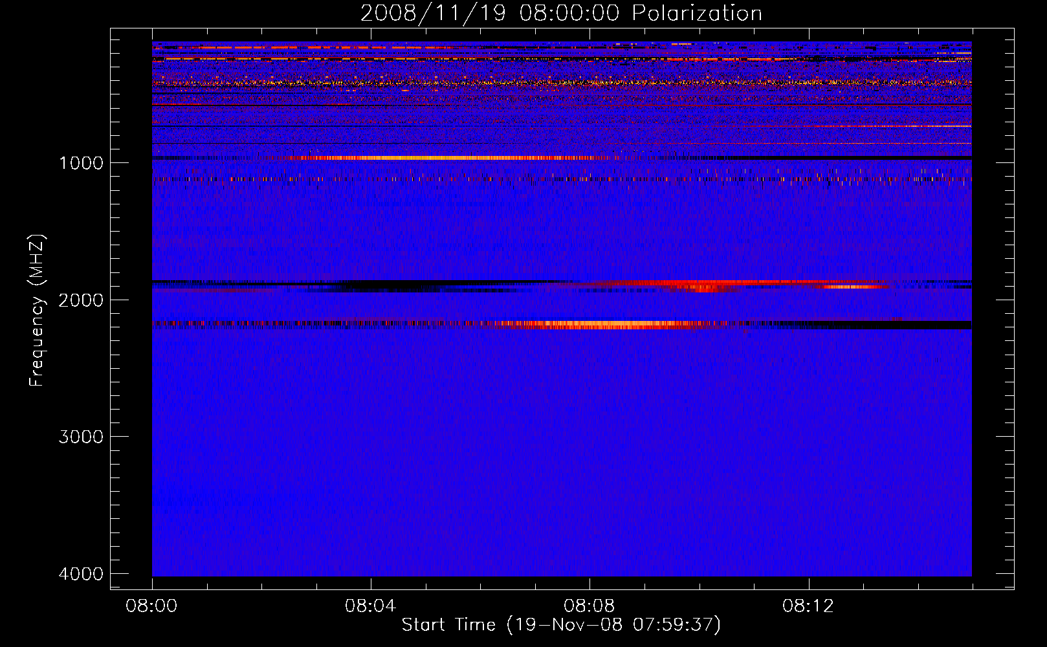Click the orange band at 1000 MHz
Screen dimensions: 1047x647
pyautogui.click(x=446, y=158)
